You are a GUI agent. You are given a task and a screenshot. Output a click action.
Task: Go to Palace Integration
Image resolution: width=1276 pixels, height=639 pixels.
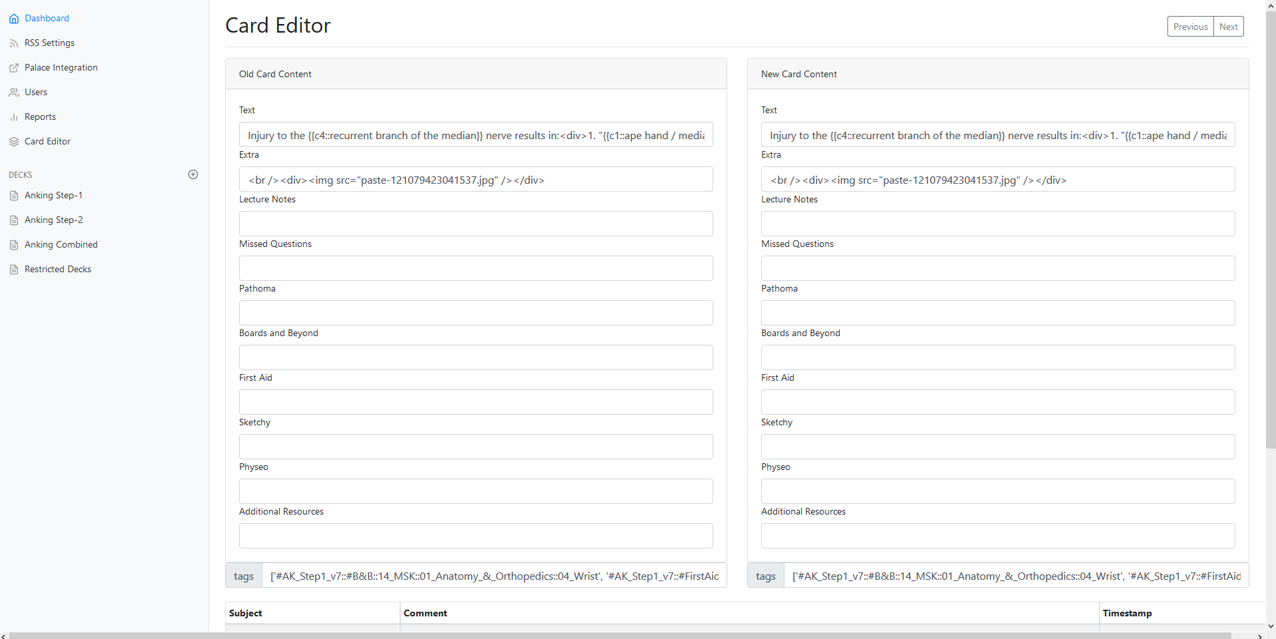coord(61,67)
